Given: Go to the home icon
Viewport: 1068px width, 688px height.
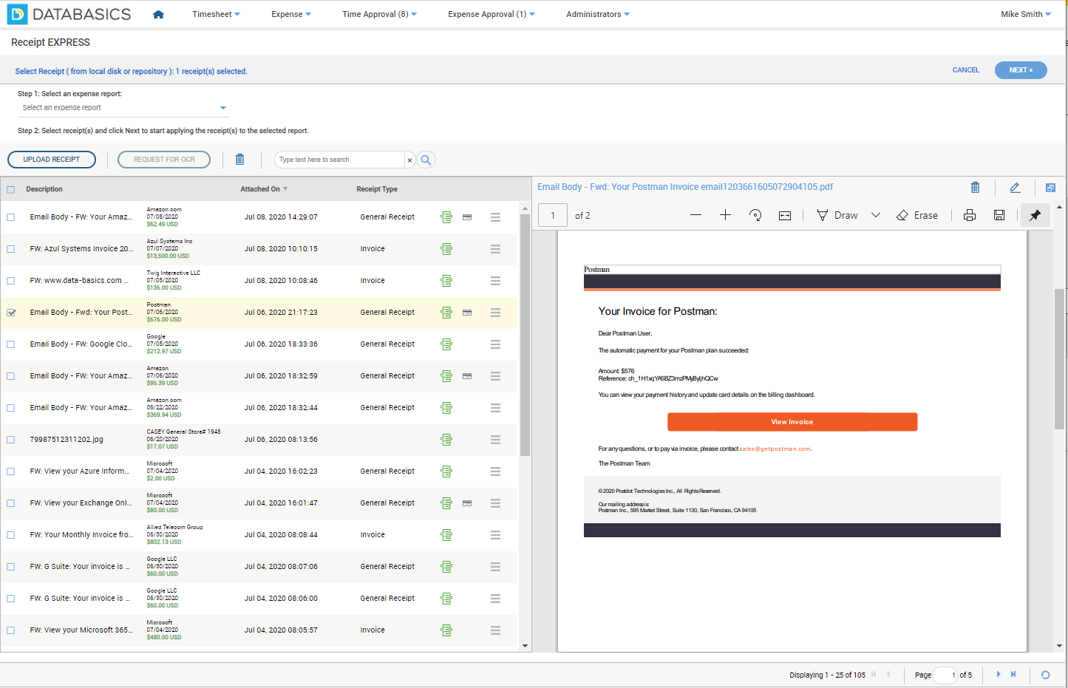Looking at the screenshot, I should pos(158,14).
